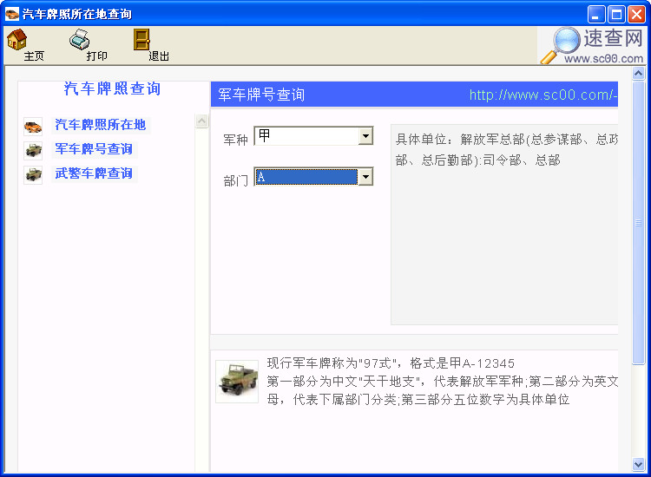The image size is (651, 477).
Task: Minimize the 汽车牌照所在地查询 window
Action: point(596,15)
